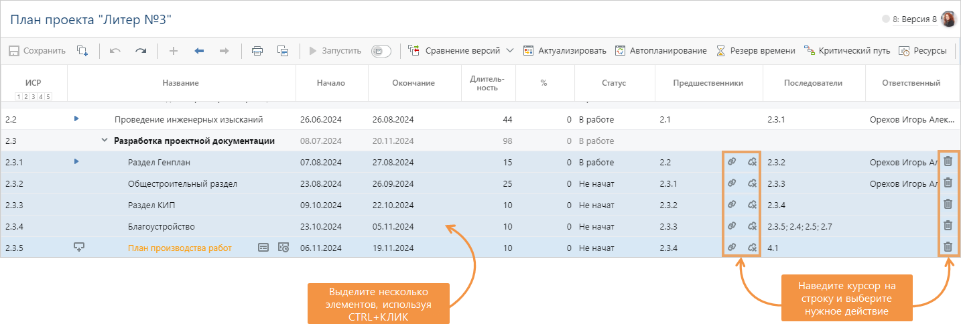Click the redo arrow icon
The height and width of the screenshot is (330, 961).
[141, 51]
